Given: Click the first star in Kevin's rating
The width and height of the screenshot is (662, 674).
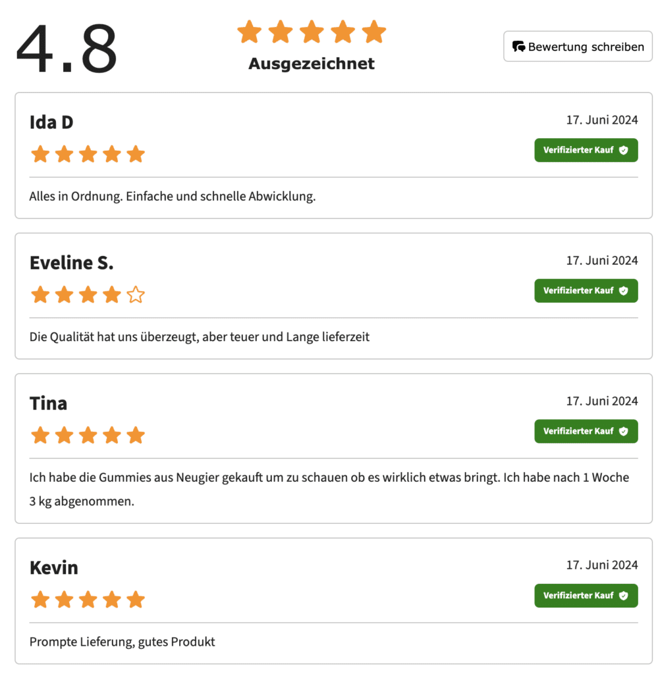Looking at the screenshot, I should pyautogui.click(x=40, y=600).
